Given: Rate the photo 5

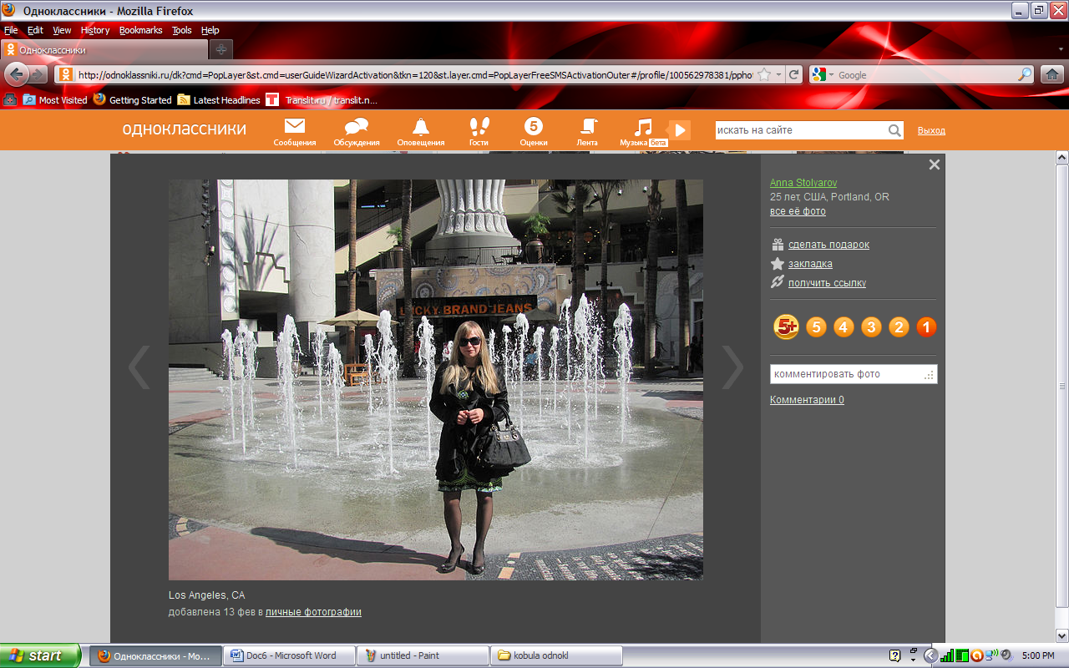Looking at the screenshot, I should [816, 326].
